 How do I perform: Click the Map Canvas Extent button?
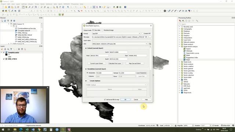point(135,63)
